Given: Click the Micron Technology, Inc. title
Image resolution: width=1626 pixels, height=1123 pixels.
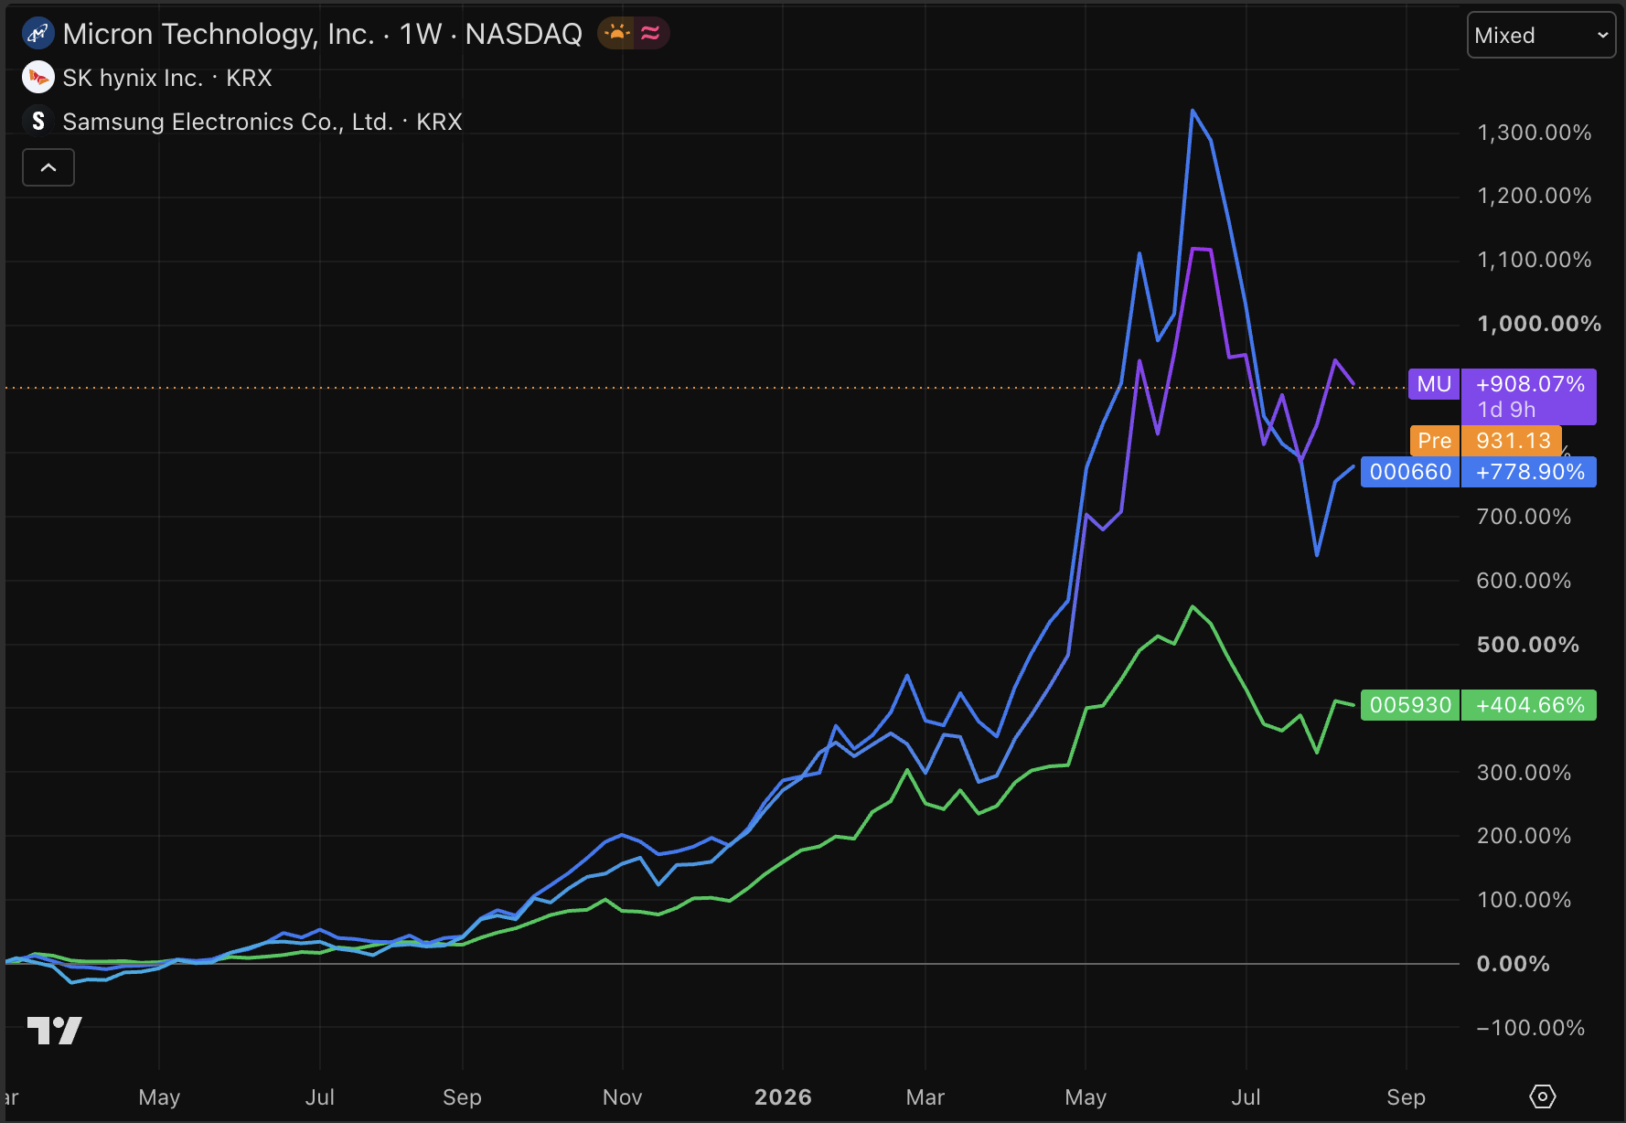Looking at the screenshot, I should (219, 34).
